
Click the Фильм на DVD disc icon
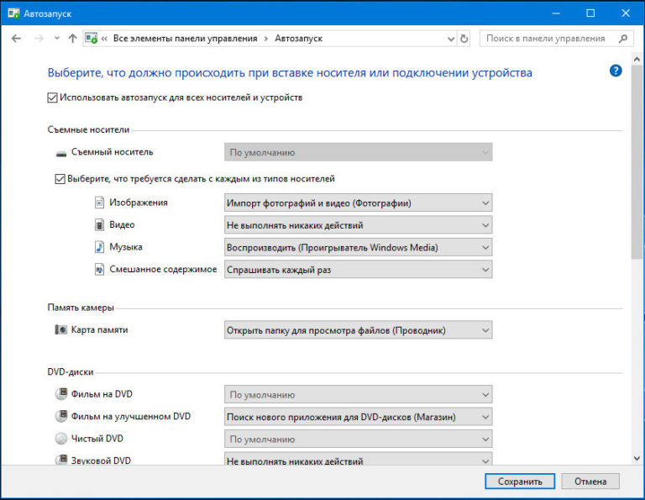60,394
